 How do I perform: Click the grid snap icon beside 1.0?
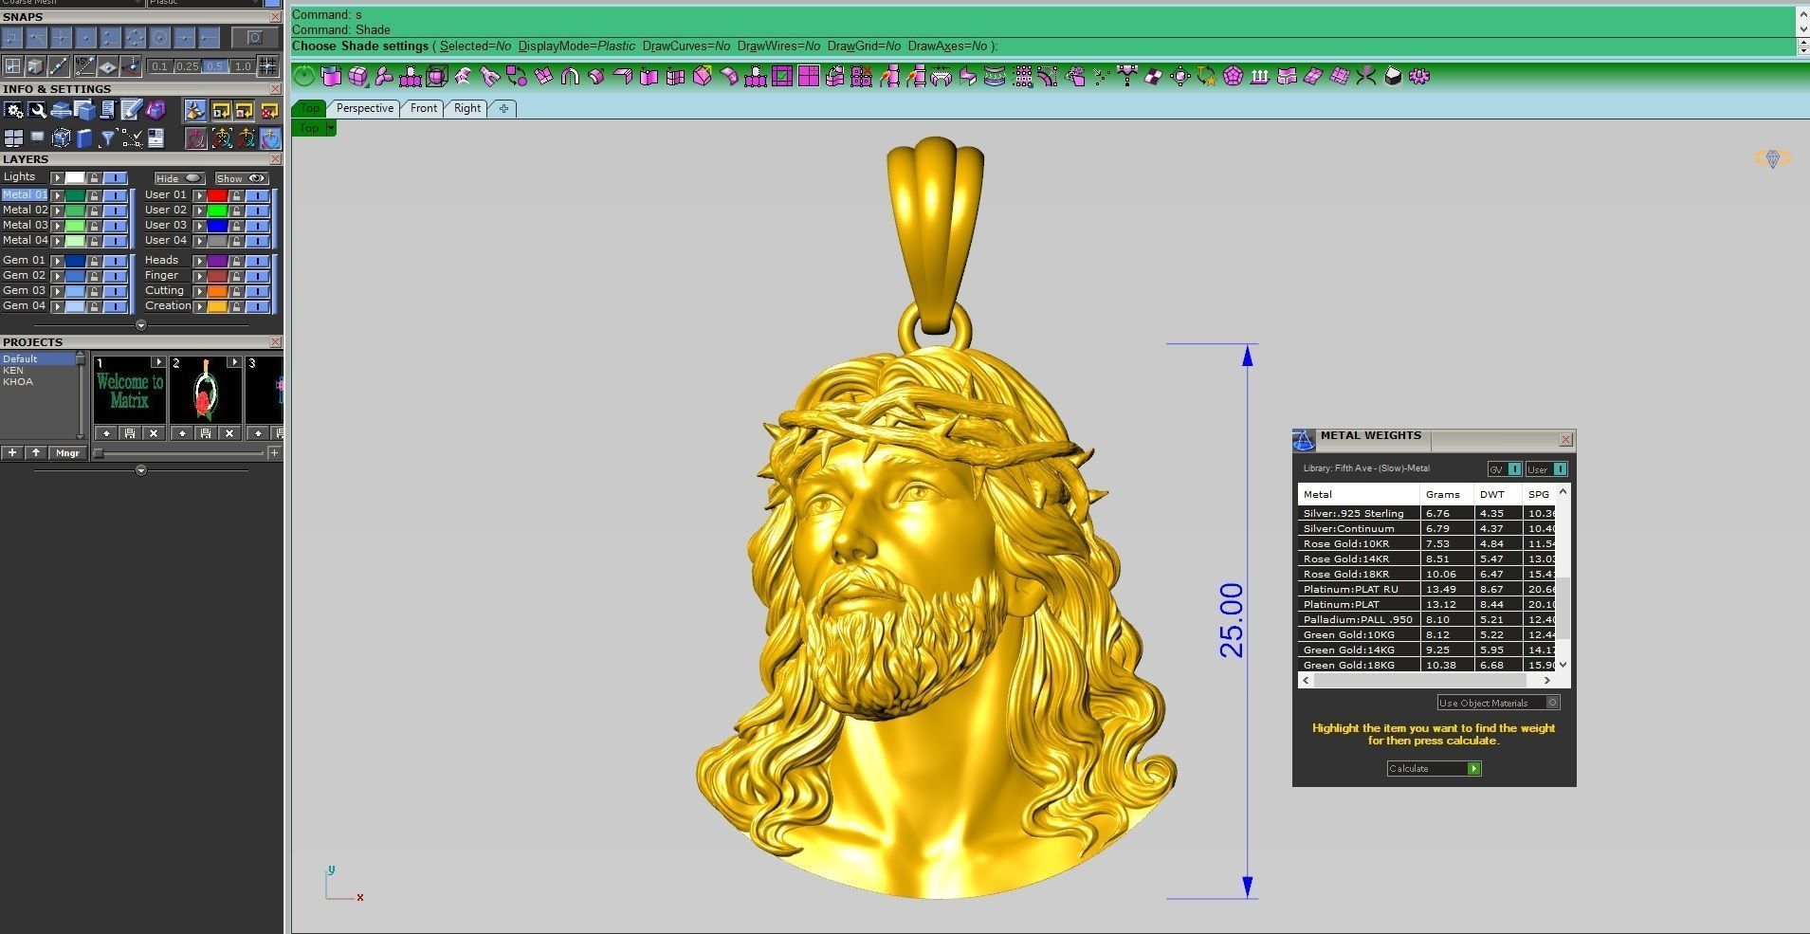coord(267,65)
